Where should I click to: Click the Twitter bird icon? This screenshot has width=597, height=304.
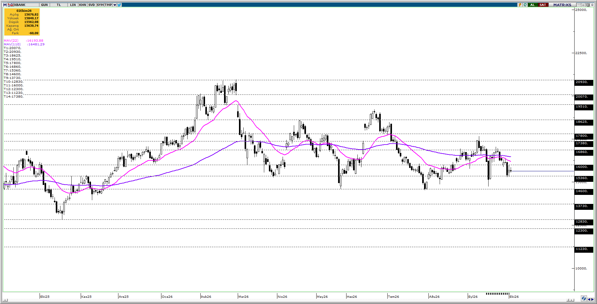click(119, 5)
